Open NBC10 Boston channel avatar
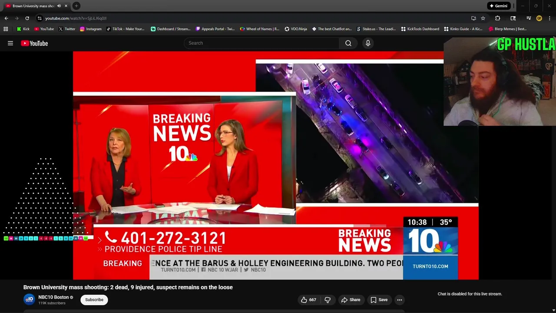This screenshot has height=313, width=556. click(29, 300)
